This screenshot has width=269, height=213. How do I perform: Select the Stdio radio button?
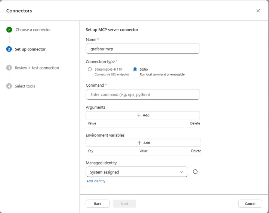[x=135, y=69]
